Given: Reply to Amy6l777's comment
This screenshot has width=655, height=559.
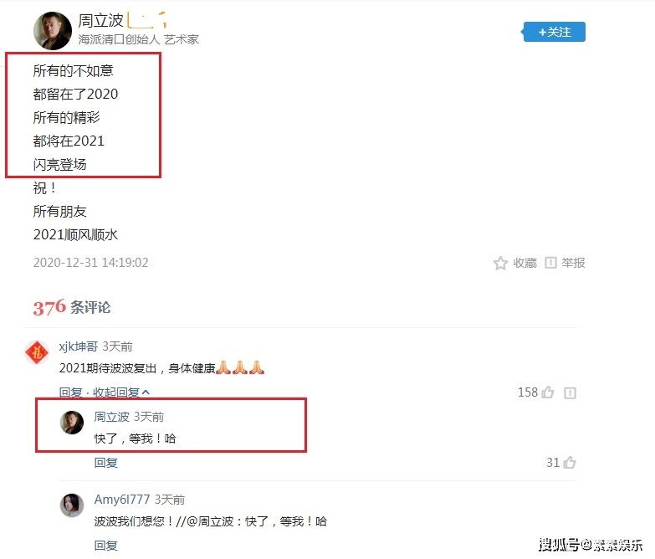Looking at the screenshot, I should pyautogui.click(x=105, y=546).
